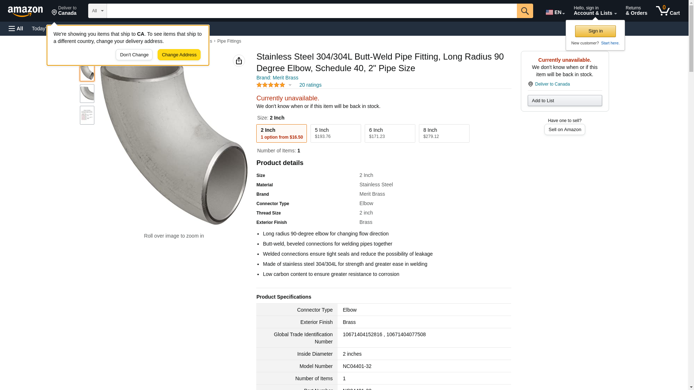Click the Change Address button

(179, 55)
